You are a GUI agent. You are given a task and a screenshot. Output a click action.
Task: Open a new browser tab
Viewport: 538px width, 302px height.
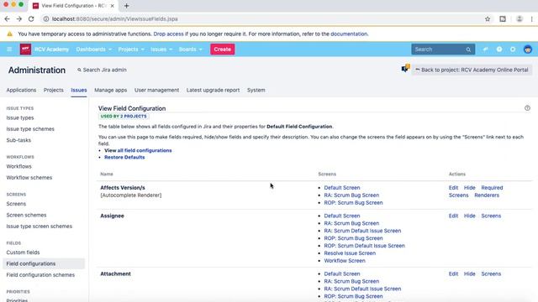pos(127,6)
